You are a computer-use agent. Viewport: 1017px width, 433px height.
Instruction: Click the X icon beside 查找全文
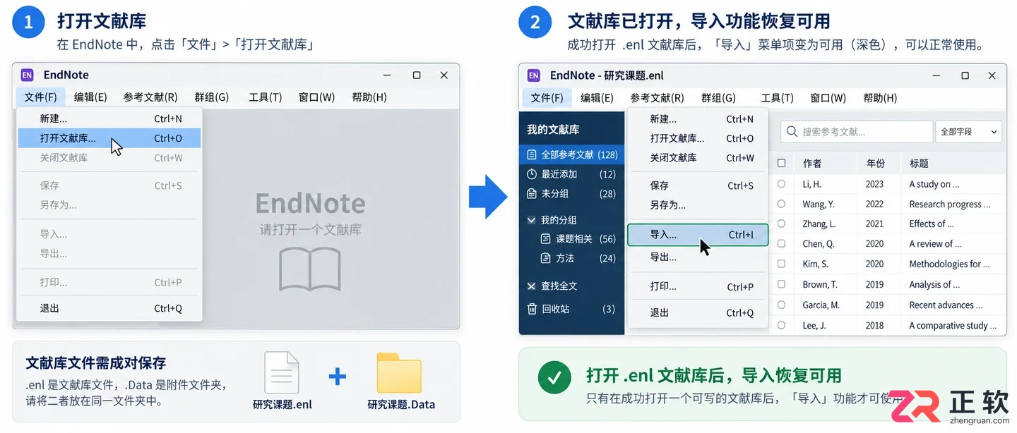click(x=532, y=286)
